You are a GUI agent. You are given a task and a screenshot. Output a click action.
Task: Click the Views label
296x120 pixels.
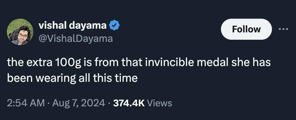point(159,103)
